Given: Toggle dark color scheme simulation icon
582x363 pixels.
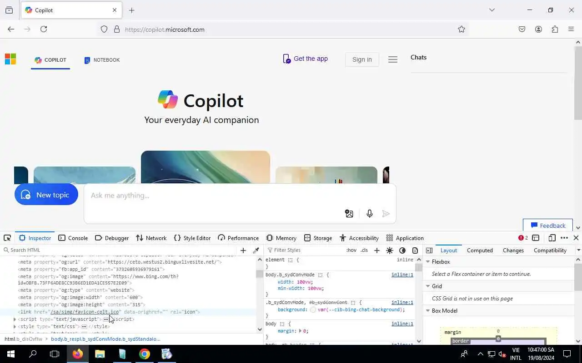Looking at the screenshot, I should click(402, 250).
